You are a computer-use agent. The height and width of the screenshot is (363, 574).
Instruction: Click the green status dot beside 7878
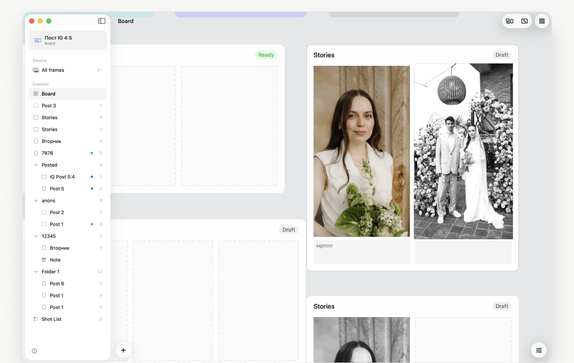92,153
